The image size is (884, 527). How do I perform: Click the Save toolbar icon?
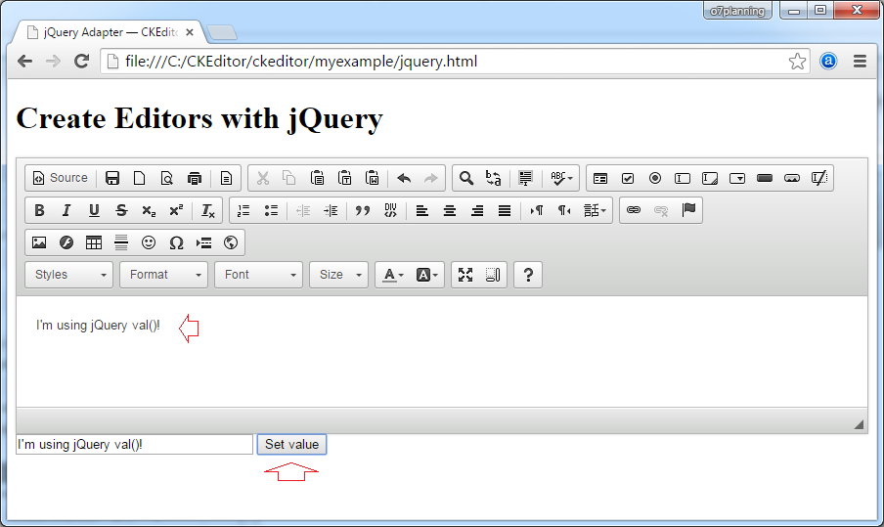click(112, 178)
